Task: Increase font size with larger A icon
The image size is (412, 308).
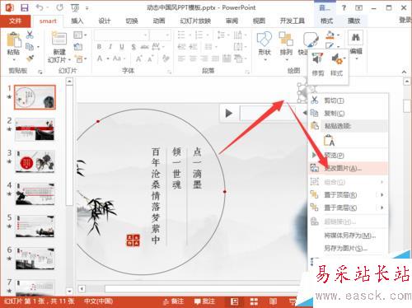Action: coord(139,58)
